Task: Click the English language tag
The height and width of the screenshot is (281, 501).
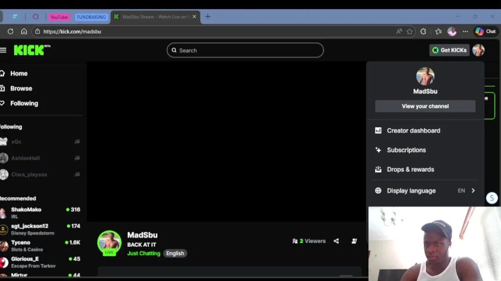Action: (x=175, y=253)
